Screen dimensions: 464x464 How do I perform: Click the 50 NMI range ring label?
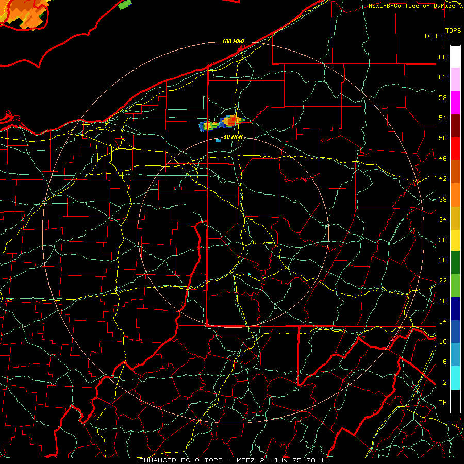point(233,137)
